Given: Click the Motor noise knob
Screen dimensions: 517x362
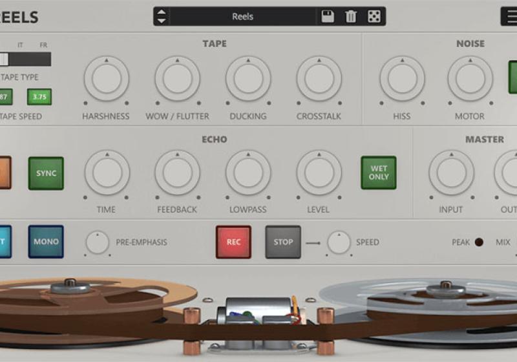Looking at the screenshot, I should click(470, 78).
